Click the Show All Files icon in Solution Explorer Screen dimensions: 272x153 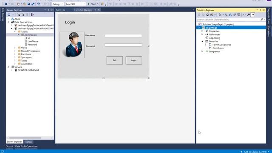click(x=239, y=15)
